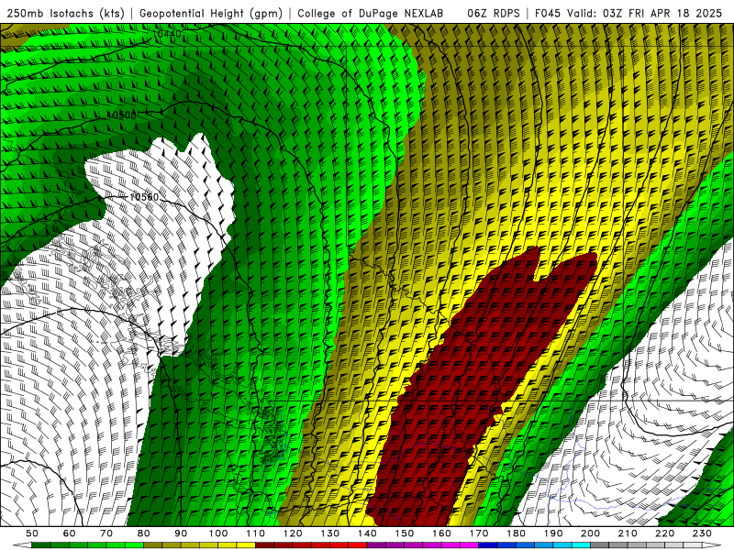Select the bright yellow swatch just before 110
Viewport: 734px width, 550px height.
(x=246, y=545)
